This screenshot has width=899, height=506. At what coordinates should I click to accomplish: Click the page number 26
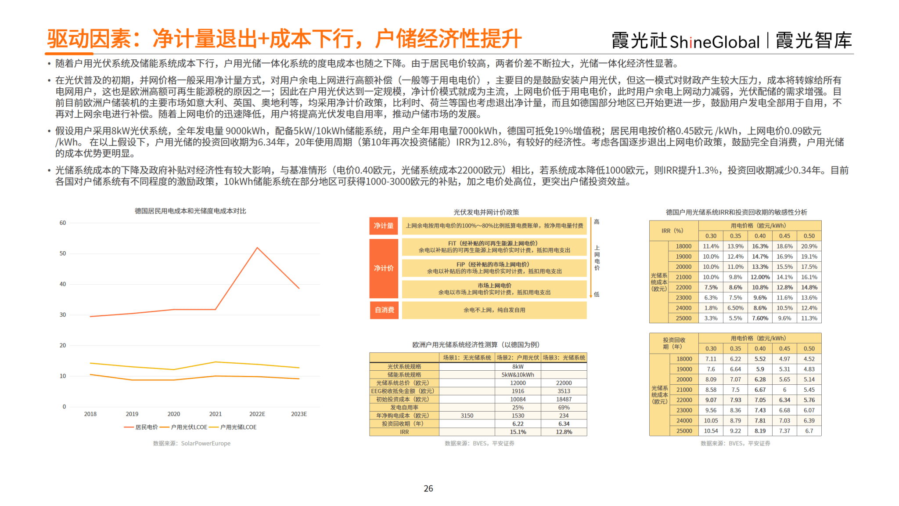coord(428,488)
